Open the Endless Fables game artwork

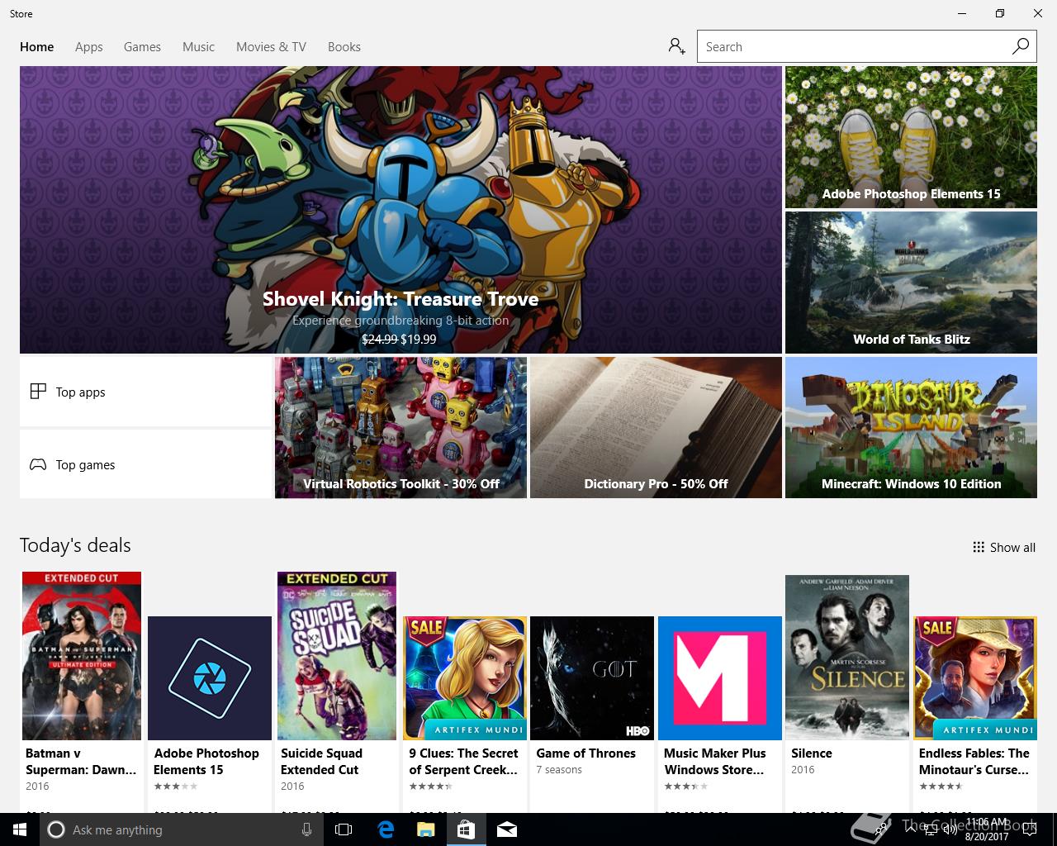click(x=975, y=678)
